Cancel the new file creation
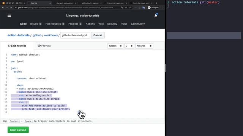Image resolution: width=243 pixels, height=136 pixels. [98, 35]
